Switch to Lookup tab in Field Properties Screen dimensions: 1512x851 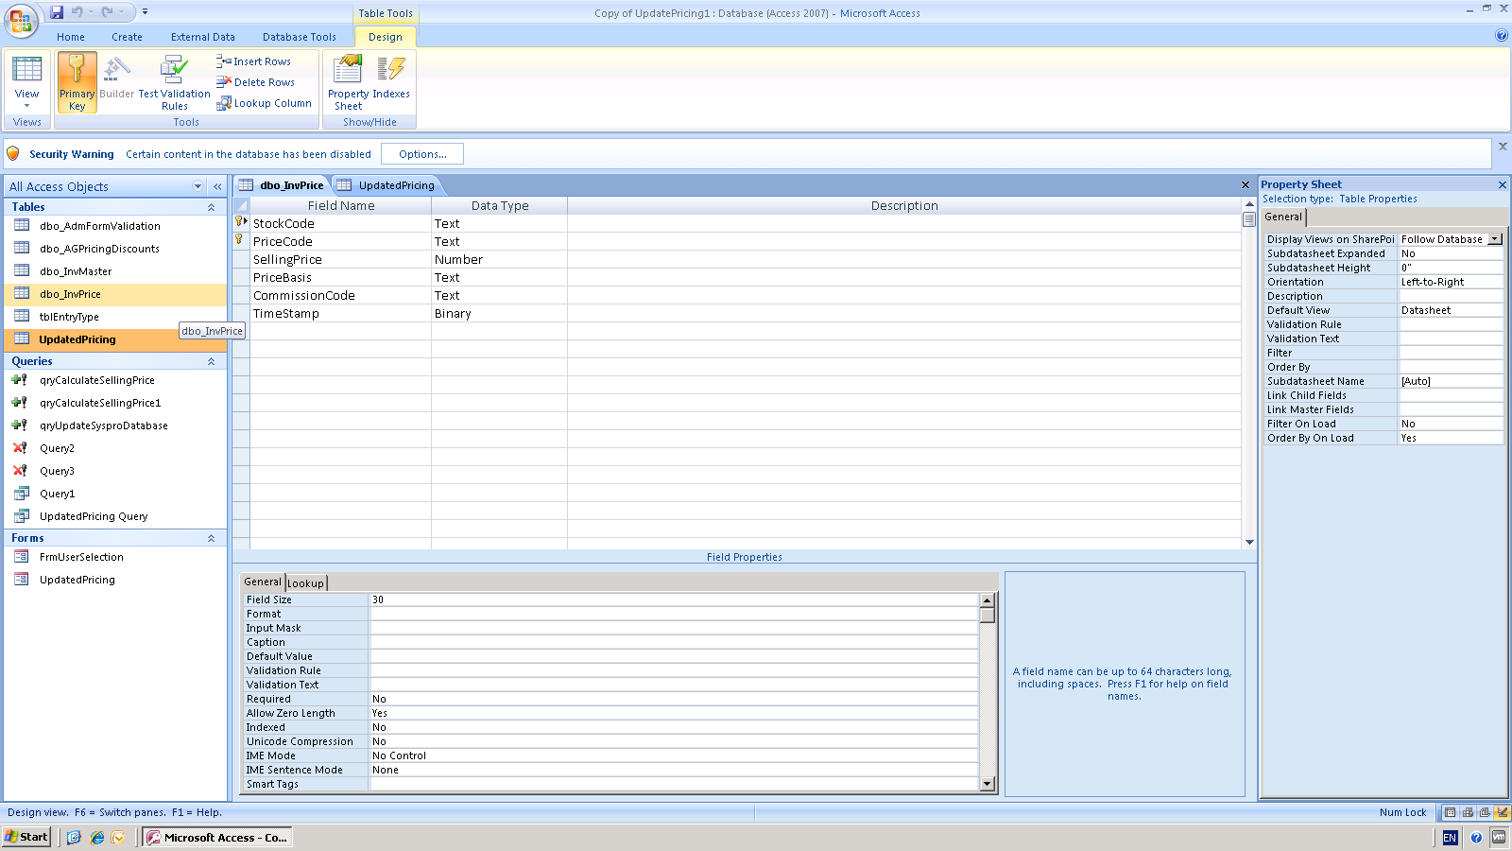coord(305,583)
